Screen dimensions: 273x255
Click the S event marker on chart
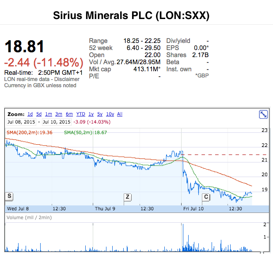pos(8,196)
